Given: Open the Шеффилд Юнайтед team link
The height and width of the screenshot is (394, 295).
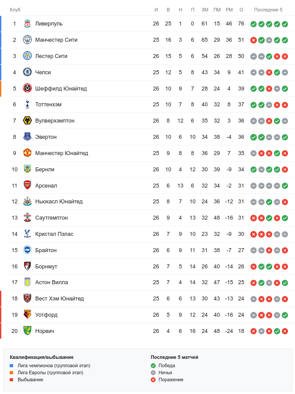Looking at the screenshot, I should tap(61, 89).
